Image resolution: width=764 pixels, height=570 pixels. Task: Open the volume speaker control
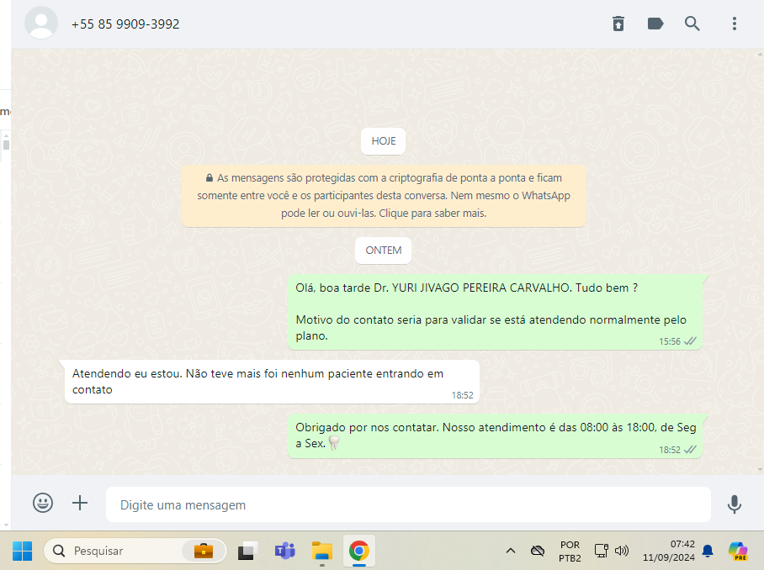coord(622,551)
